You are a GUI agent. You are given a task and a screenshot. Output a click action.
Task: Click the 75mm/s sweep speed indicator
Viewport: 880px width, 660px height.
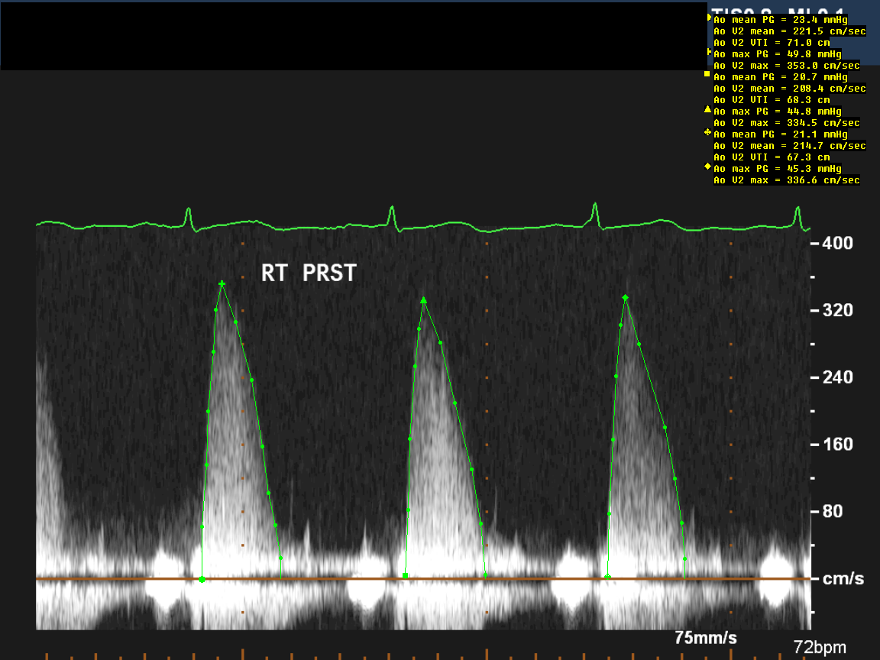coord(706,638)
